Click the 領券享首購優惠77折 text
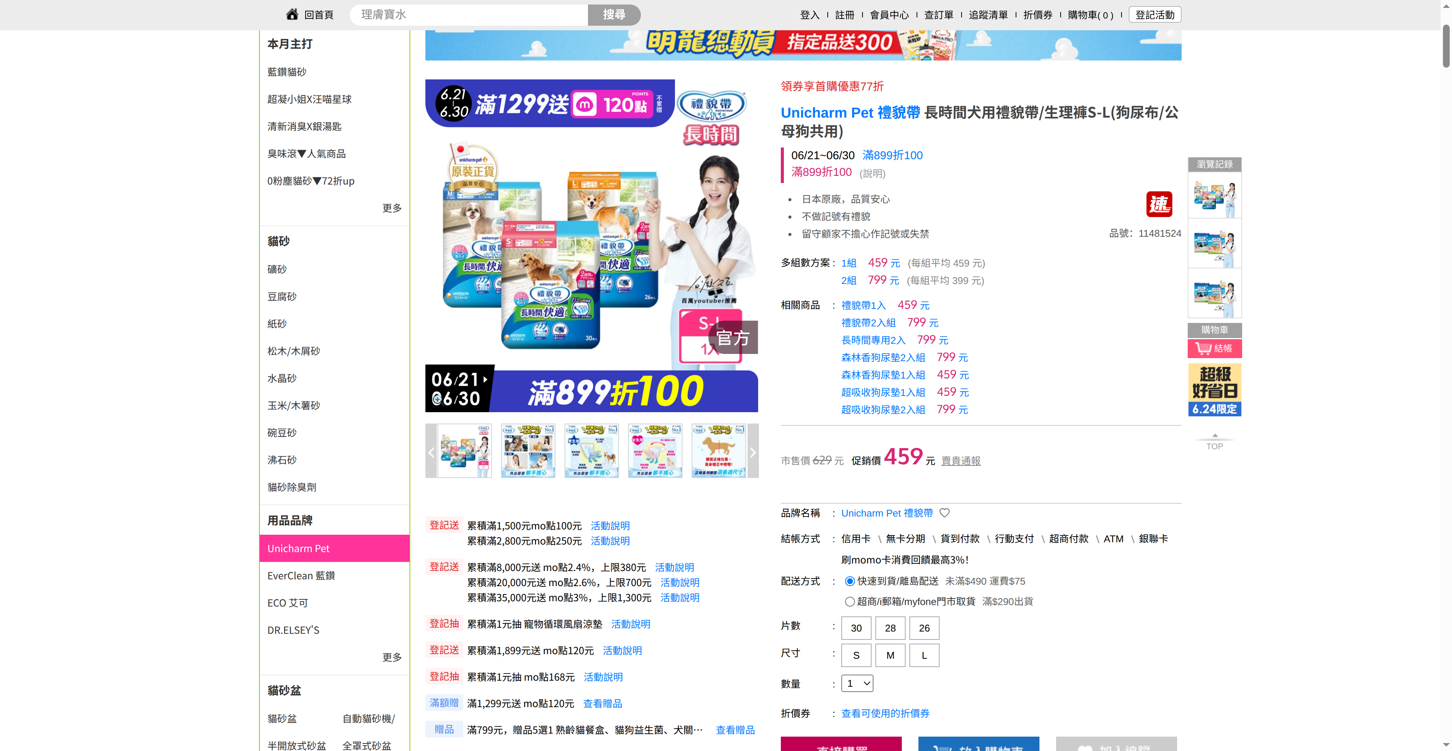This screenshot has height=751, width=1452. (x=832, y=86)
